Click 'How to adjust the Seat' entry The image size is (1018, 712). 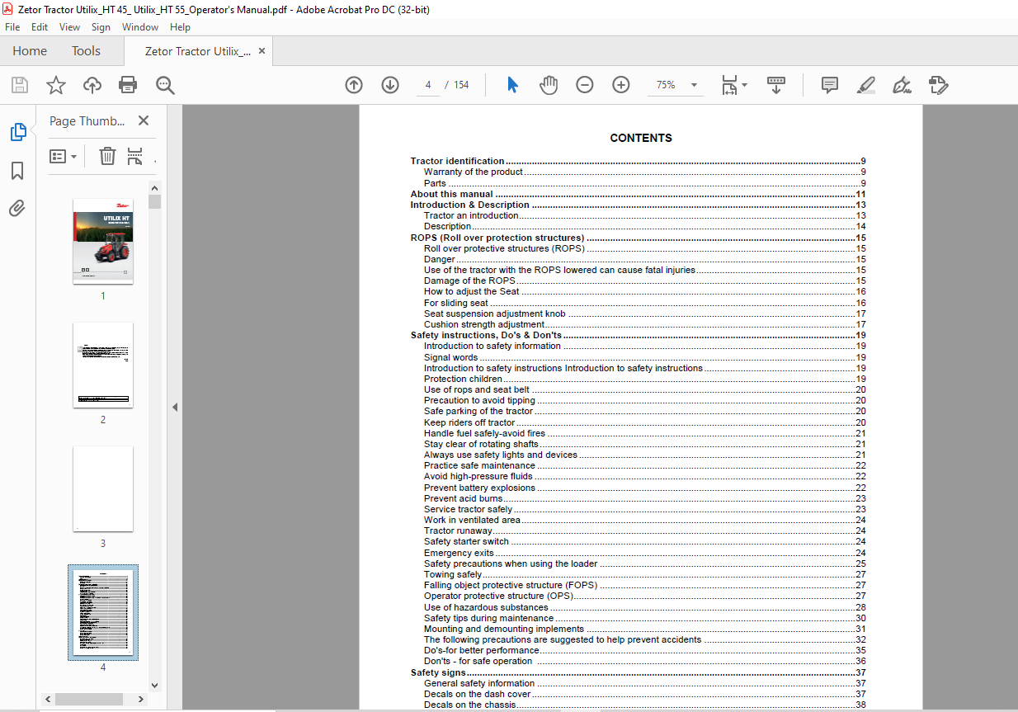coord(644,291)
